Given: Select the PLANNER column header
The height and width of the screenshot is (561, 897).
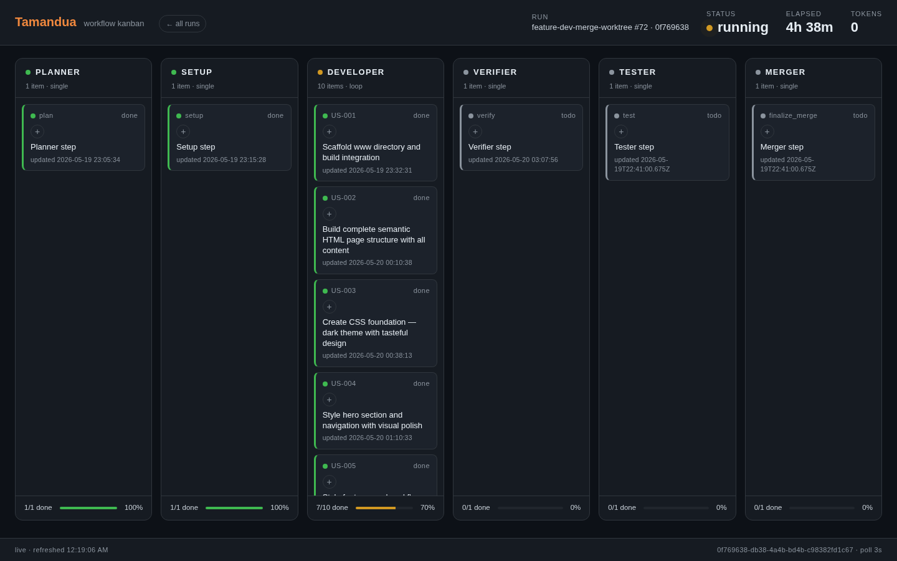Looking at the screenshot, I should pos(58,72).
